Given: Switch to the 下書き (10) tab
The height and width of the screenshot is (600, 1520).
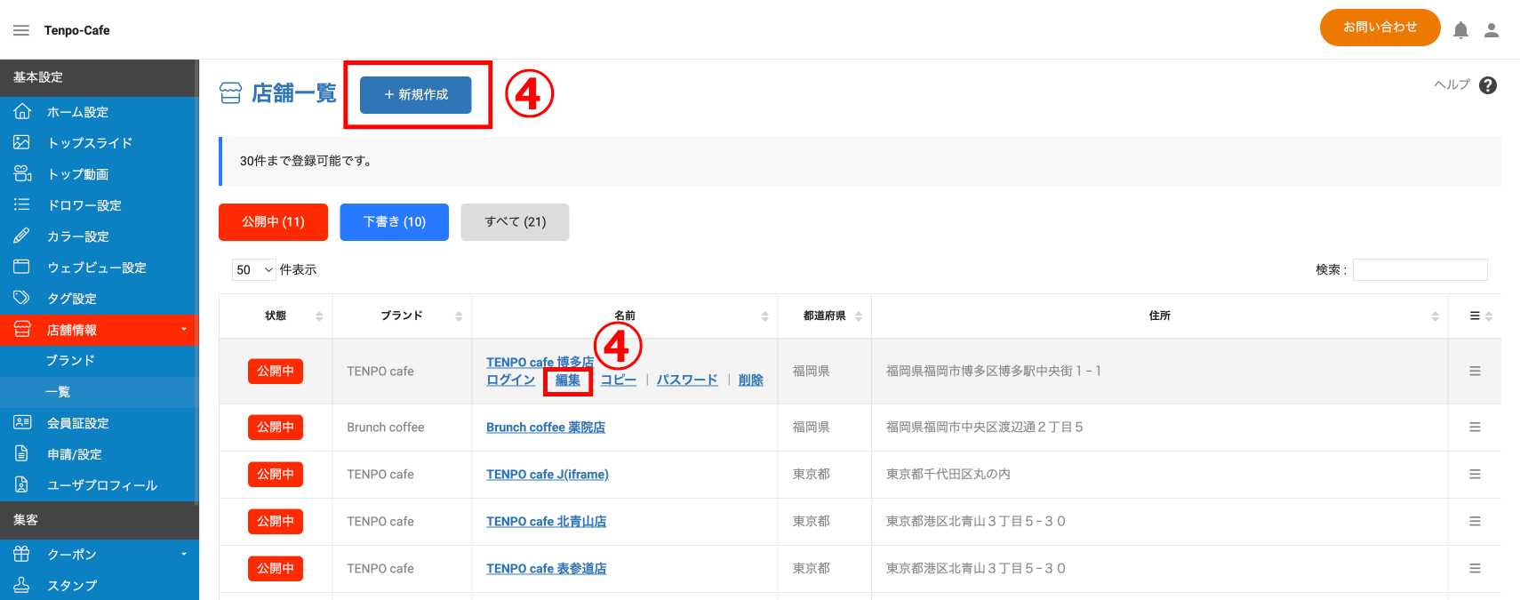Looking at the screenshot, I should click(394, 222).
